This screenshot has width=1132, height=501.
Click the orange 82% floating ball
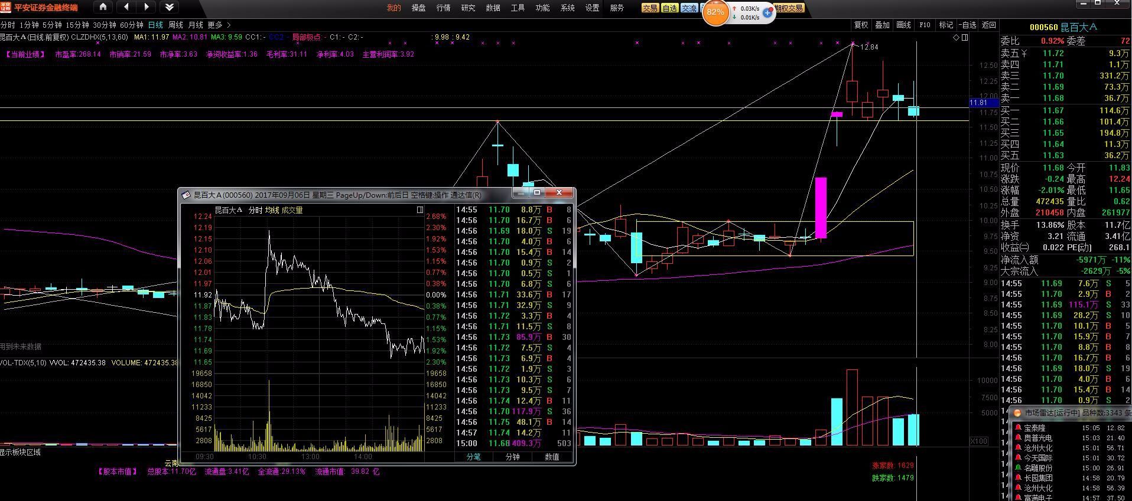[715, 12]
